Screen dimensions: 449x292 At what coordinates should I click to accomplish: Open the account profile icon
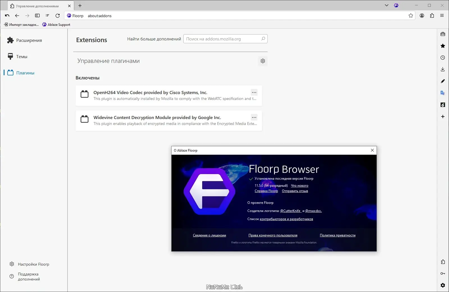[422, 16]
